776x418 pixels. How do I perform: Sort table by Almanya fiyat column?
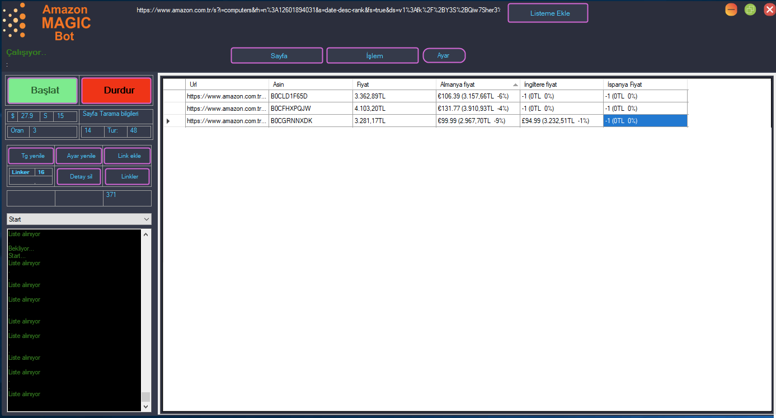pos(478,84)
